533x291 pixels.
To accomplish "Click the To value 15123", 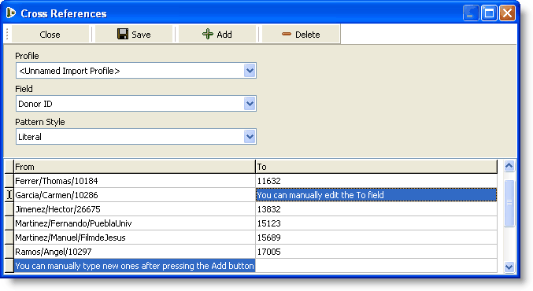I will (376, 223).
